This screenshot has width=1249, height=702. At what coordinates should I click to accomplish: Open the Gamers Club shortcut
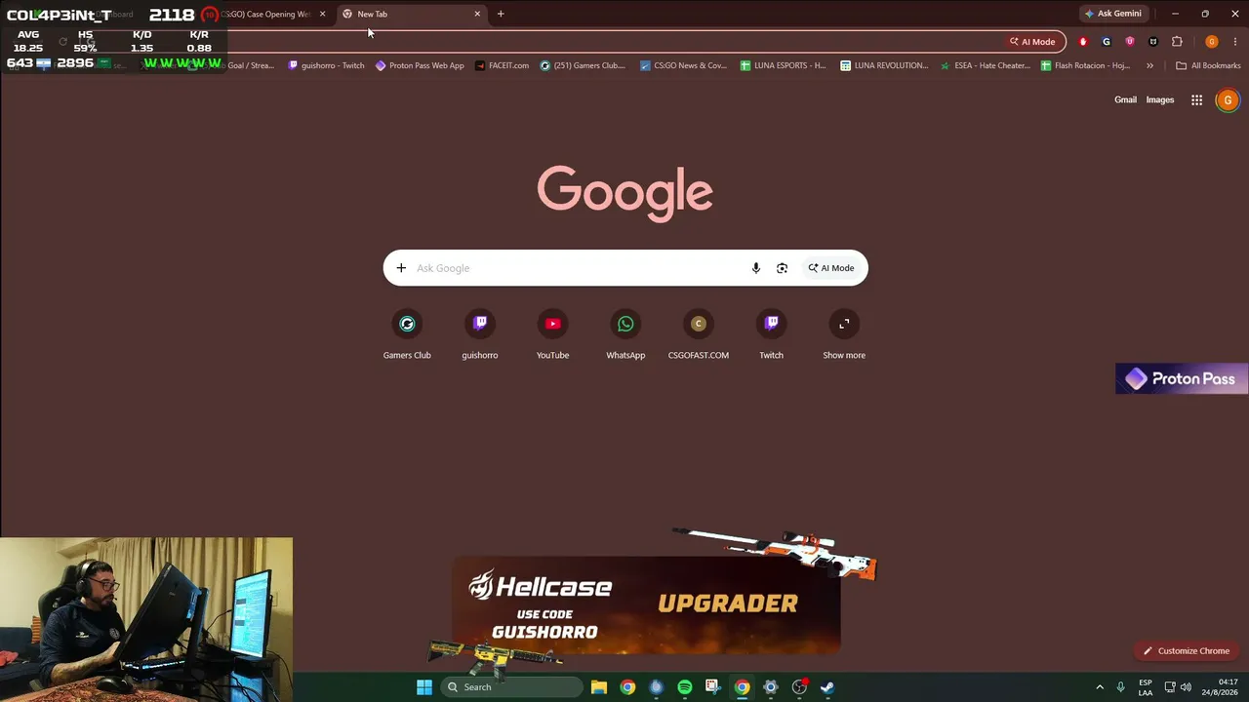407,334
